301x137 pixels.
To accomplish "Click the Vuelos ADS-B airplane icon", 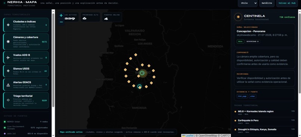I will pyautogui.click(x=8, y=57).
